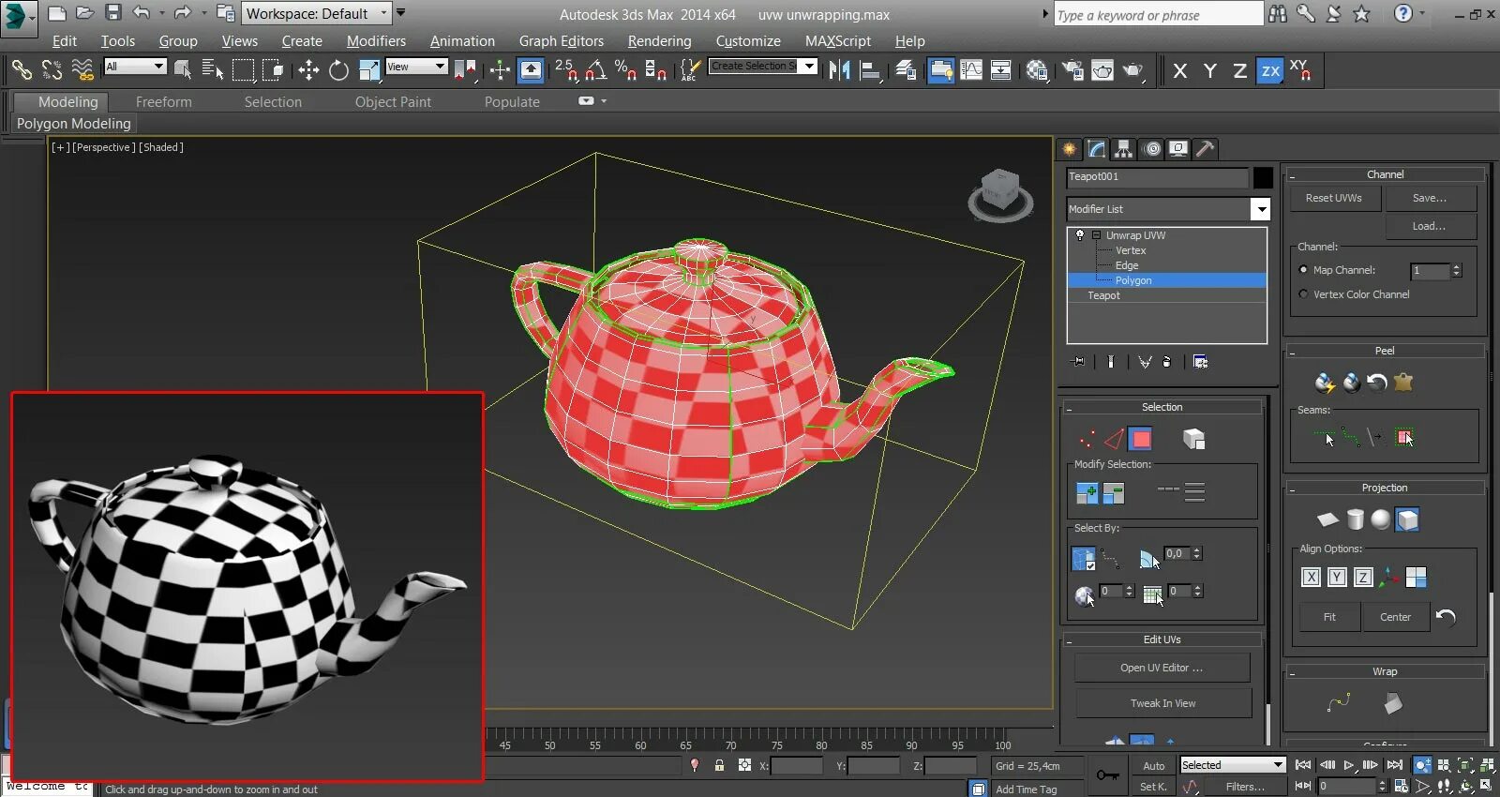Expand the Workspace selector dropdown

384,13
